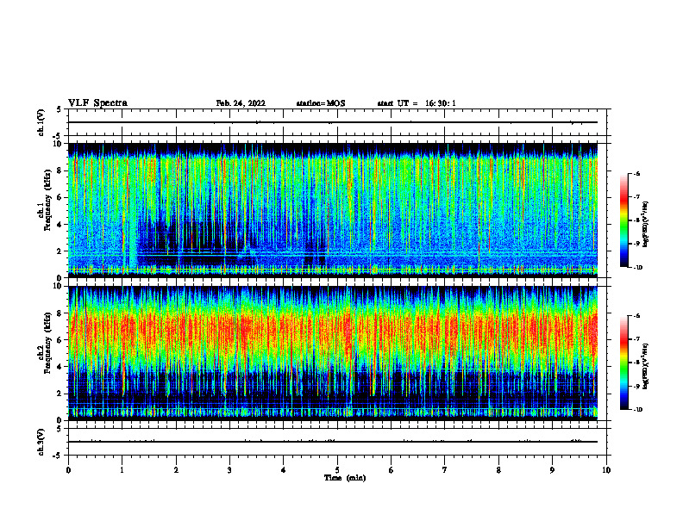Image resolution: width=683 pixels, height=527 pixels.
Task: Click the ch.1 spectrogram color scale bar
Action: (624, 220)
